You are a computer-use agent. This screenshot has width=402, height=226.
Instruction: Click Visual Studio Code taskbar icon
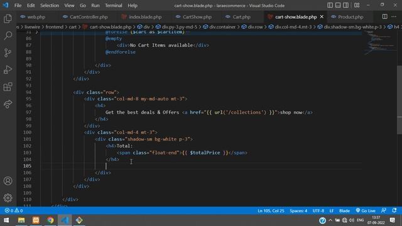pos(65,220)
